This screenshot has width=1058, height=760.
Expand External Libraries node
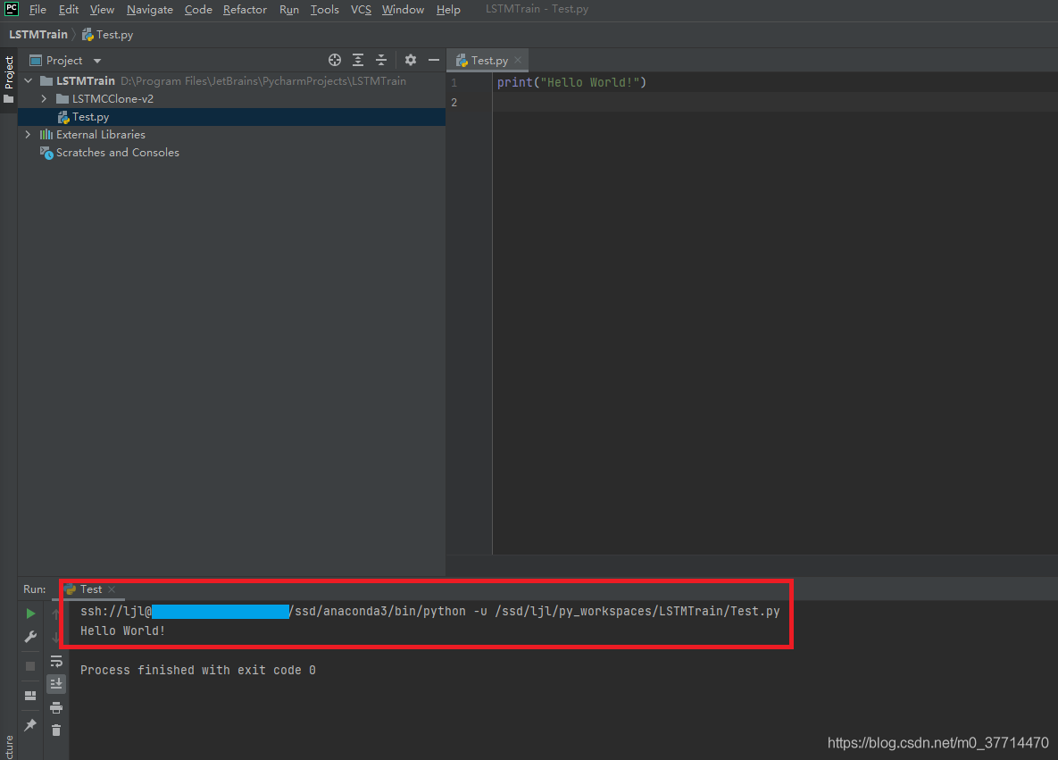point(28,135)
